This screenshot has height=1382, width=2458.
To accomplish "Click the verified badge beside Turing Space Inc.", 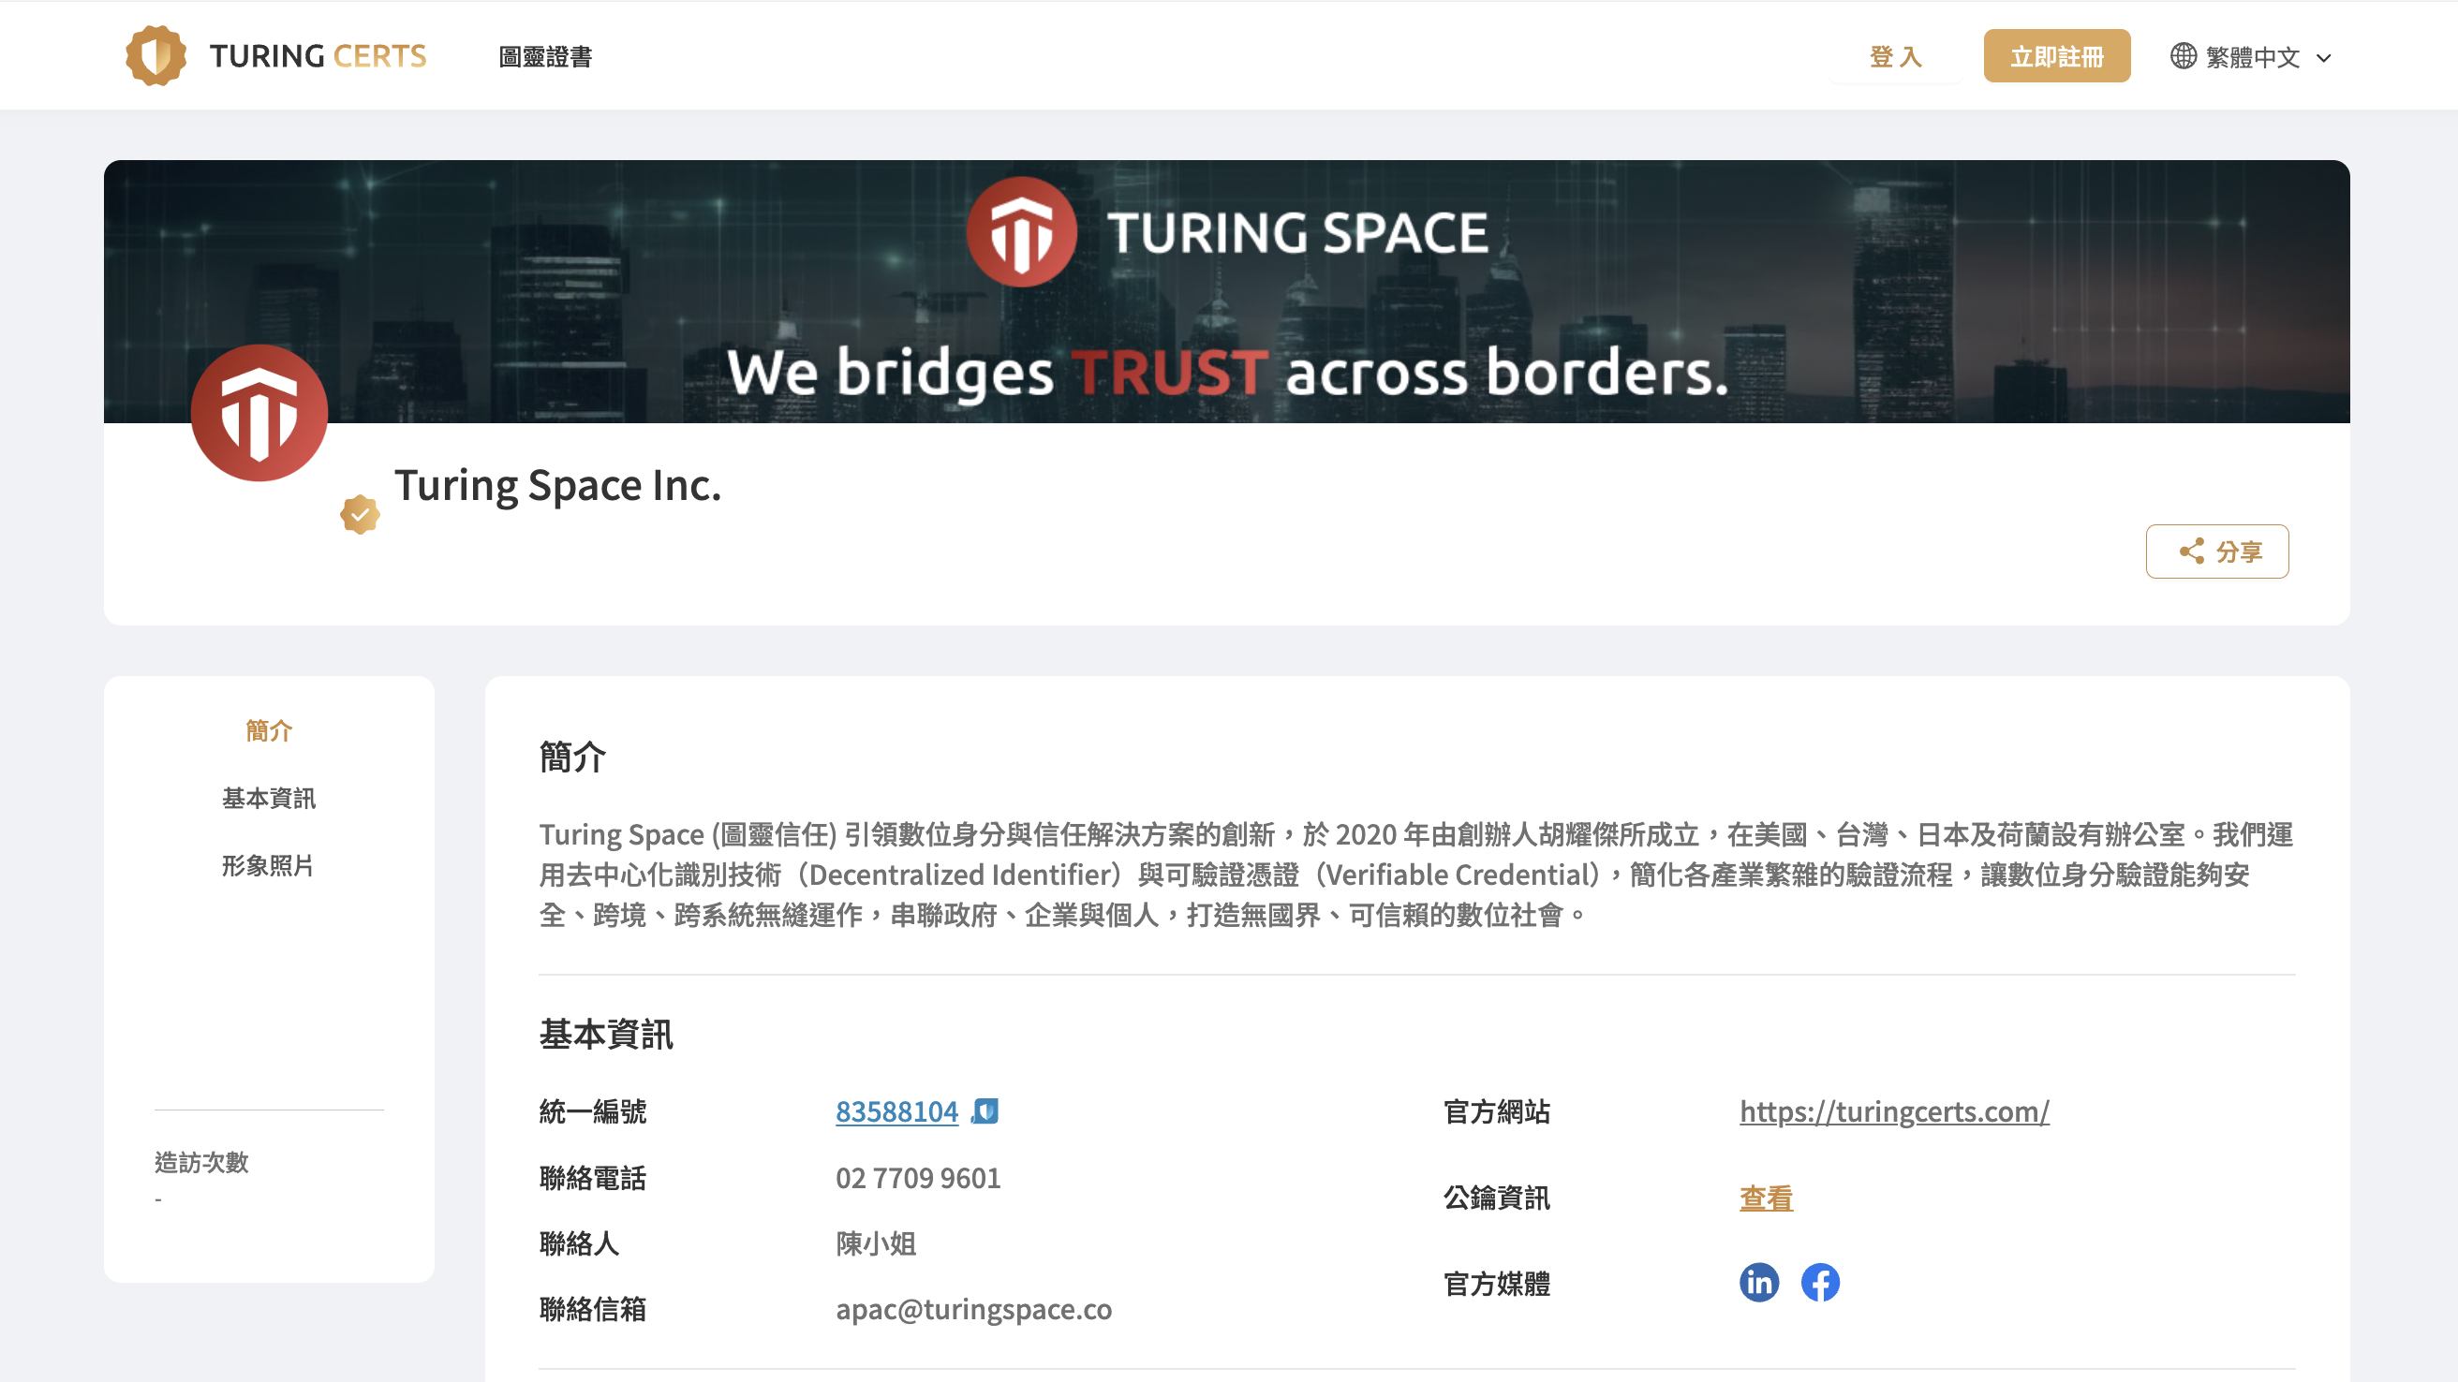I will coord(360,515).
